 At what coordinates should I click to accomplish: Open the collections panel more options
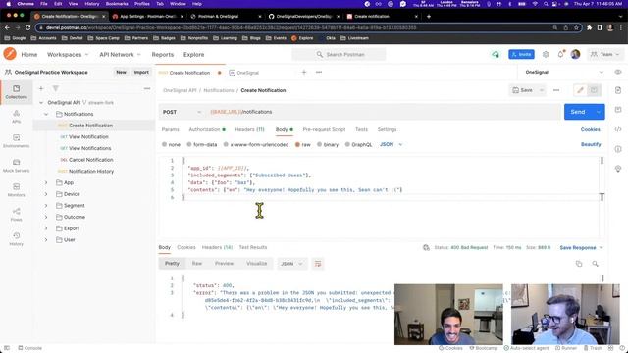point(147,88)
